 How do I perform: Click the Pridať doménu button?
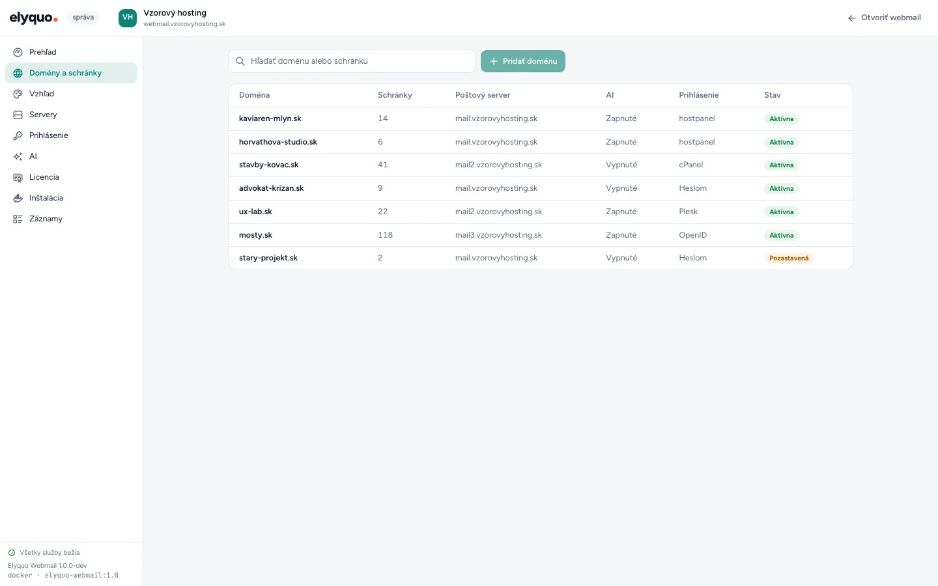pos(523,61)
